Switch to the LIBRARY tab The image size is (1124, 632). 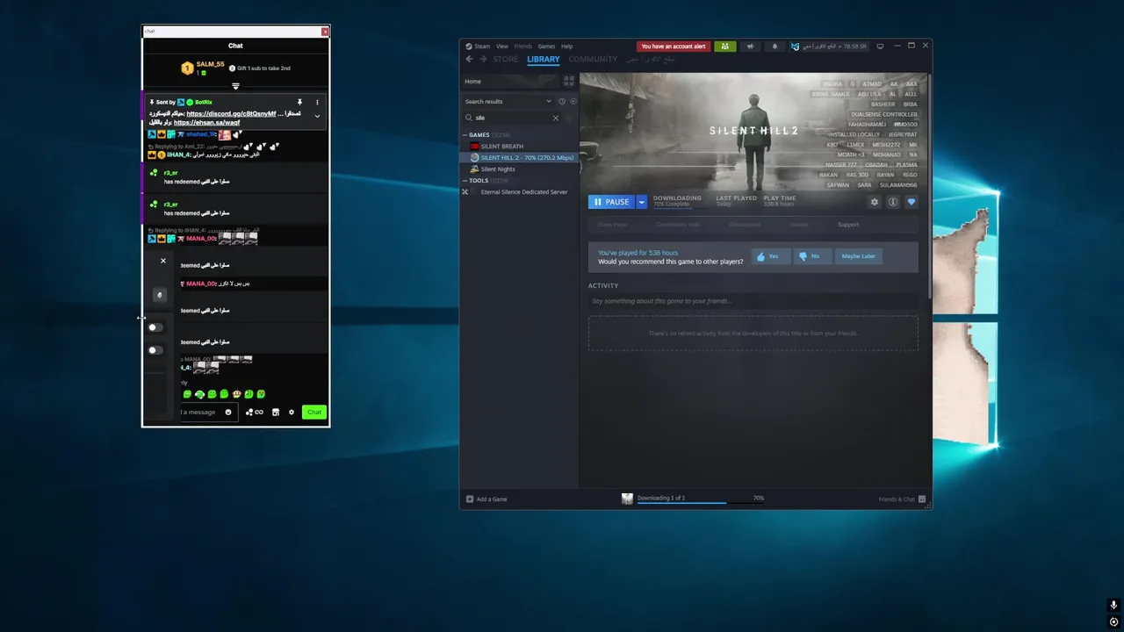coord(544,60)
